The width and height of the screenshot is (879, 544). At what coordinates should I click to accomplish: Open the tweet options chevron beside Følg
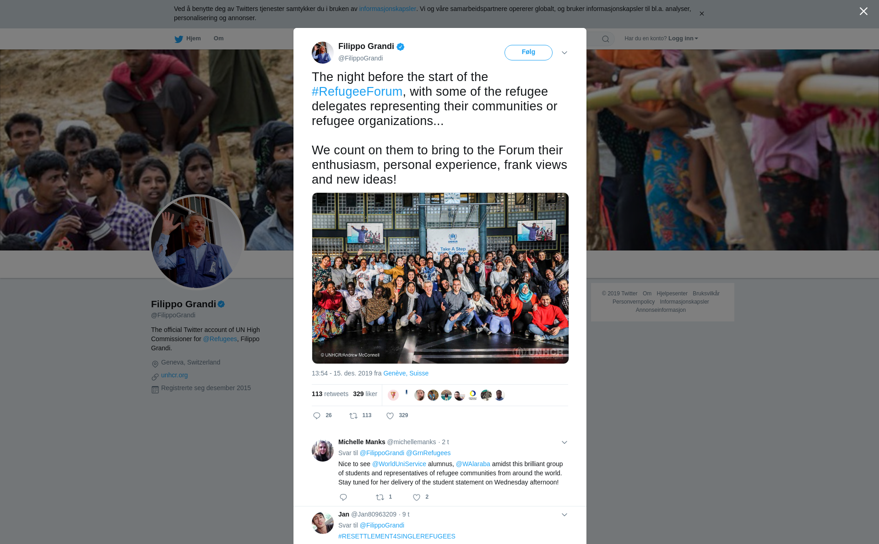tap(564, 53)
